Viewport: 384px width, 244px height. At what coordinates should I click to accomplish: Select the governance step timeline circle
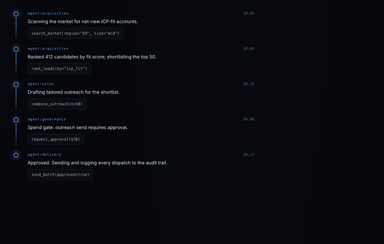pos(16,120)
